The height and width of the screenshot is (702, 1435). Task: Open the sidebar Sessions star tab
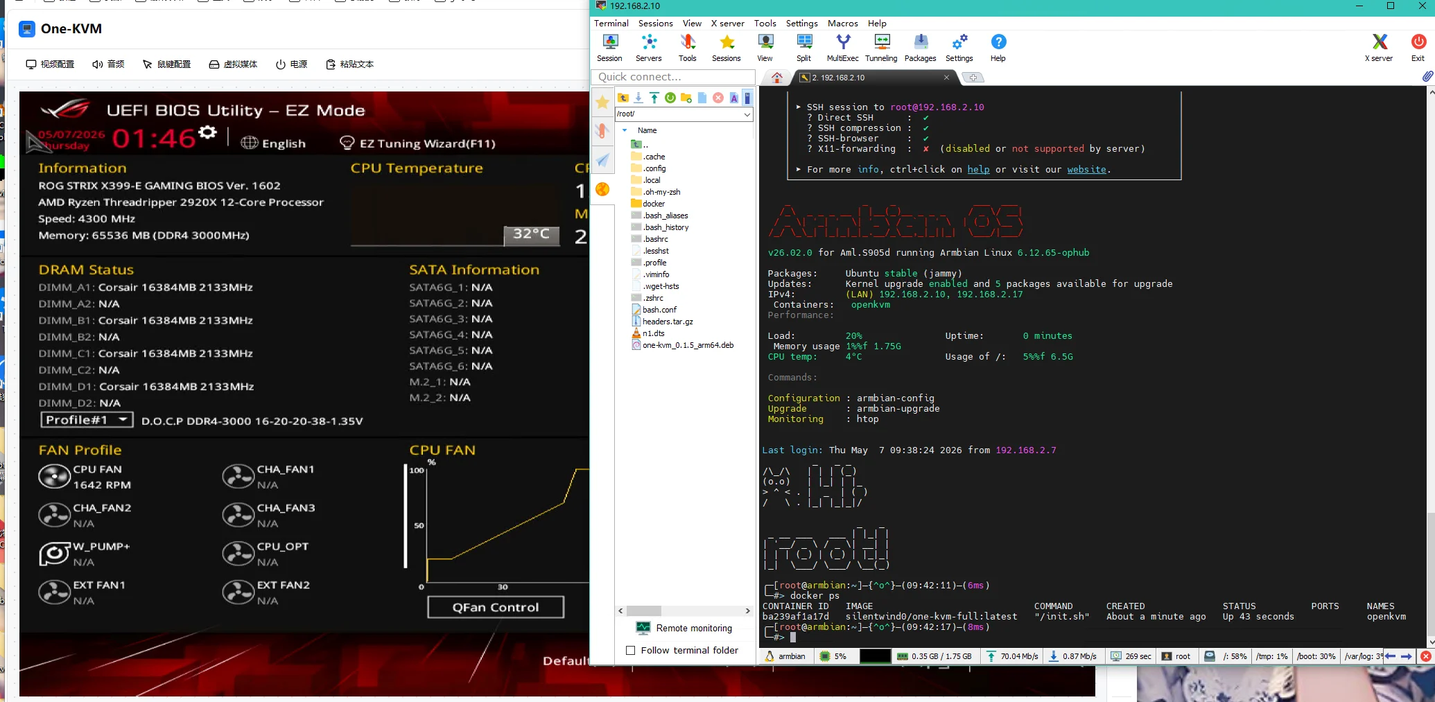(603, 103)
